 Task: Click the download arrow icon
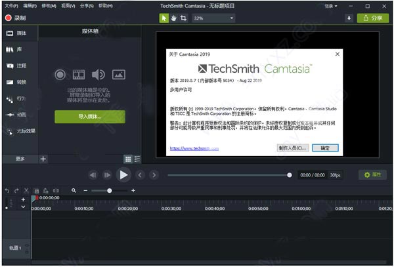click(349, 18)
